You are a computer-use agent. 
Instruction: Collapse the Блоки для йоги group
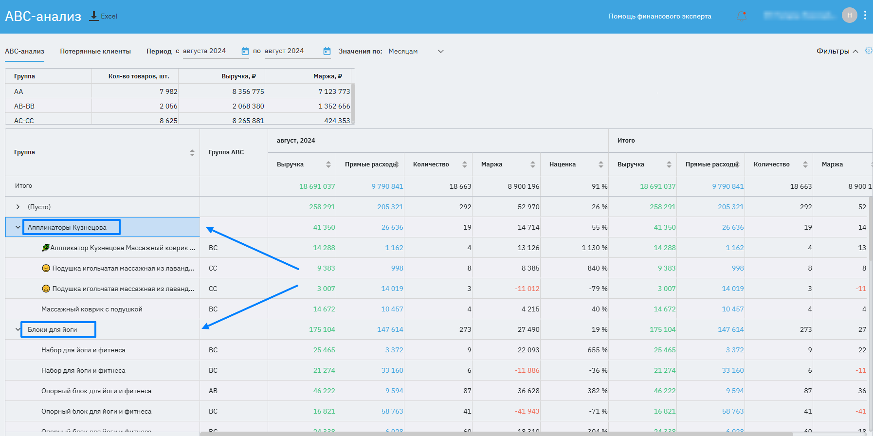coord(18,329)
